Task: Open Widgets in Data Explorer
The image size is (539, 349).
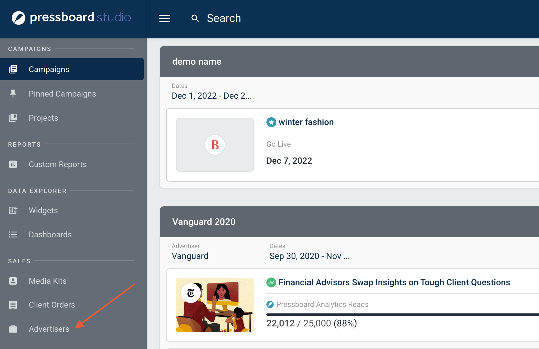Action: (x=43, y=210)
